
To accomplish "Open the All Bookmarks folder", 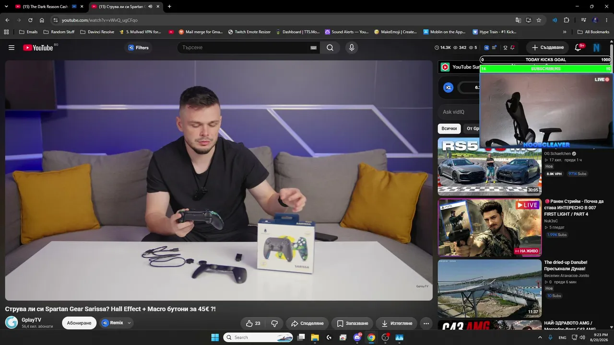I will 593,32.
